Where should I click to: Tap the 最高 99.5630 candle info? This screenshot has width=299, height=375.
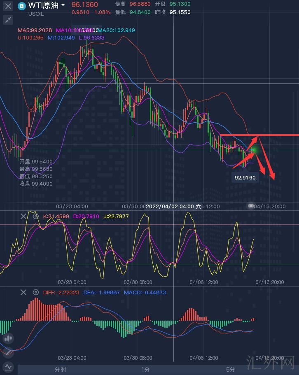point(36,169)
